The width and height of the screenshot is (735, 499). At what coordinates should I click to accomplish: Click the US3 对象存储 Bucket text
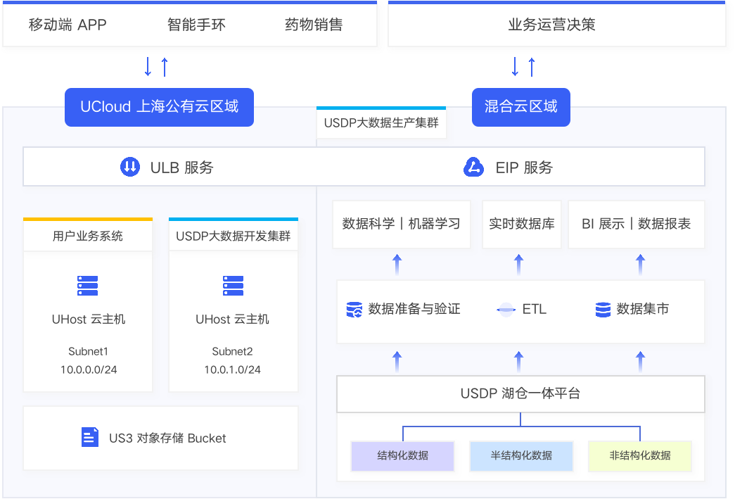point(167,438)
